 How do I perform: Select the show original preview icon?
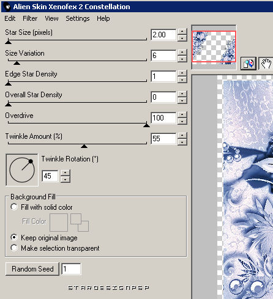249,64
